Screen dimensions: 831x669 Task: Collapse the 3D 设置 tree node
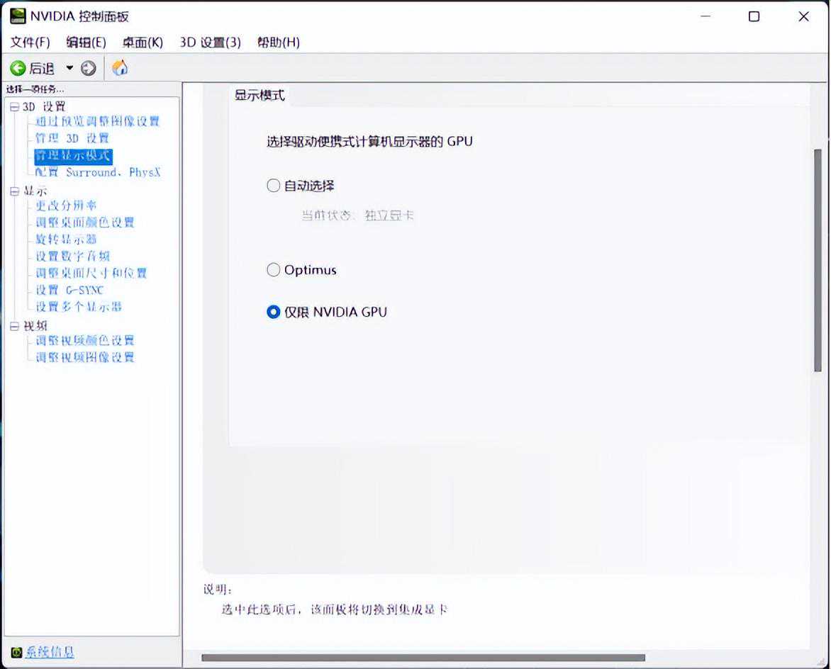click(15, 107)
